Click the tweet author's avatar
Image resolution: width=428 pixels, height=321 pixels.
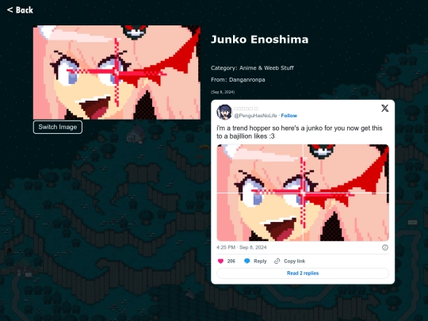224,112
